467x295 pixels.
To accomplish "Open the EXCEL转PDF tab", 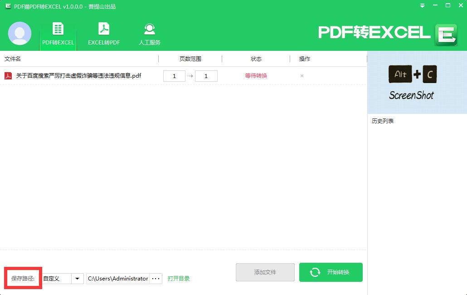I will (x=104, y=34).
